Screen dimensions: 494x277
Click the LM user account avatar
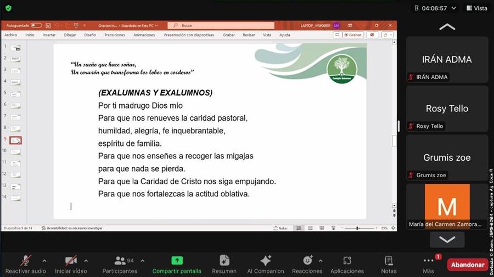(336, 25)
